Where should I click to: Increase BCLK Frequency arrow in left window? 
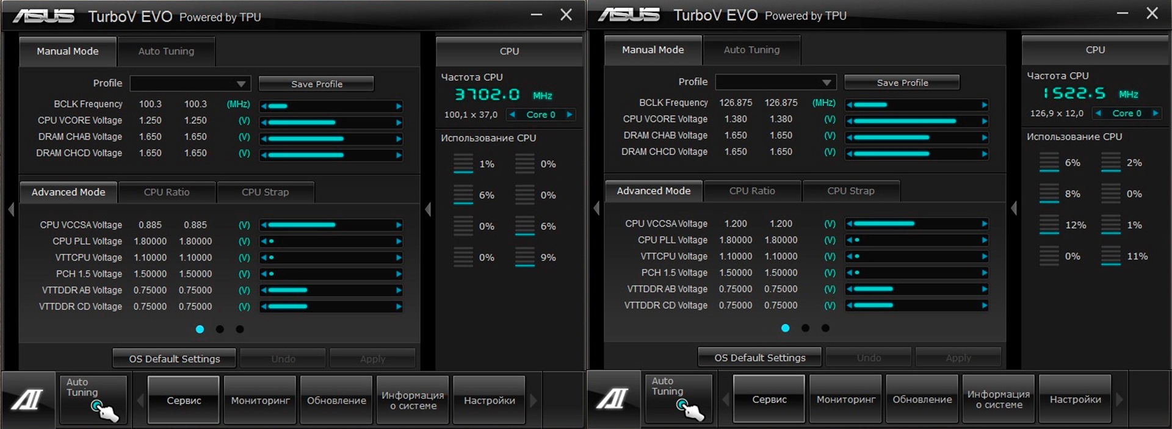[399, 106]
